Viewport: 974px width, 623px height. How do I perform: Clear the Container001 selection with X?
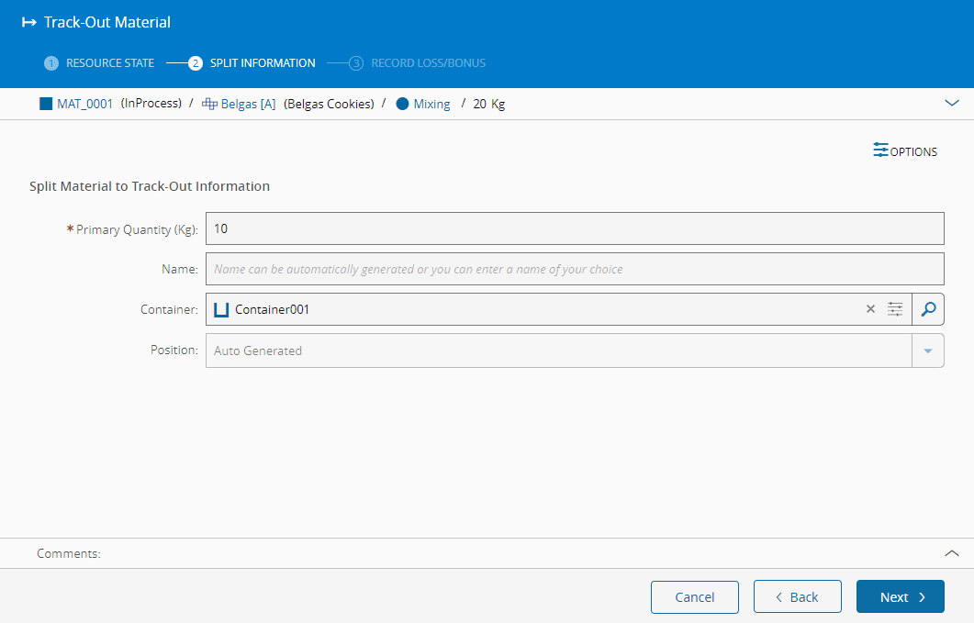(x=870, y=309)
